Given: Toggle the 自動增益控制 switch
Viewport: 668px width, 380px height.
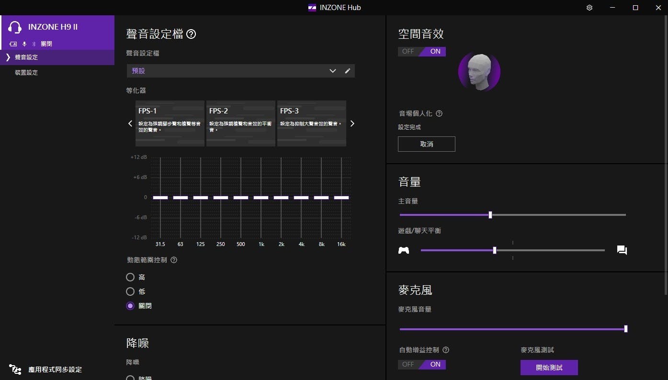Looking at the screenshot, I should (x=422, y=365).
